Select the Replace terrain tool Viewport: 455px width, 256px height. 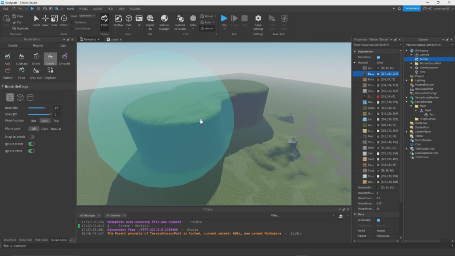(50, 73)
